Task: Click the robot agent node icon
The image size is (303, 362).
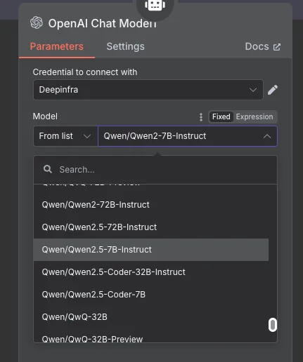Action: click(155, 5)
